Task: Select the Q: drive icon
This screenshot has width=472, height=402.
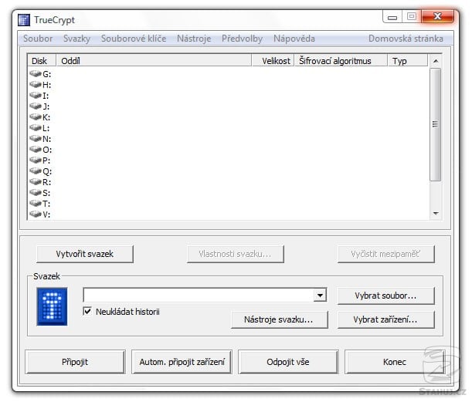Action: 36,171
